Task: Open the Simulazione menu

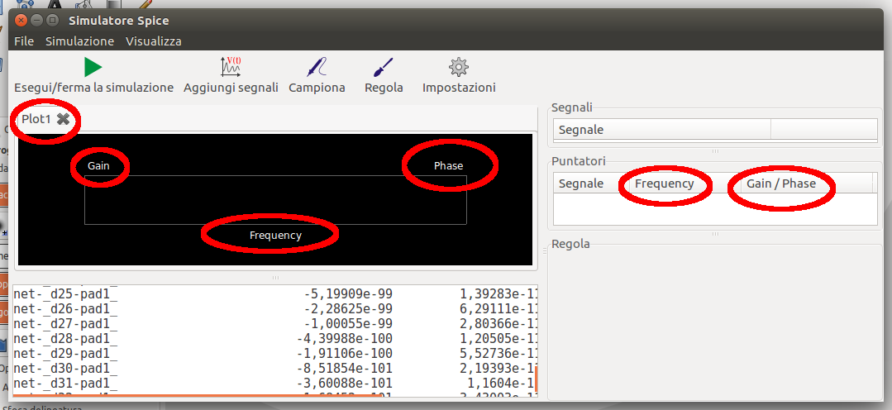Action: 79,41
